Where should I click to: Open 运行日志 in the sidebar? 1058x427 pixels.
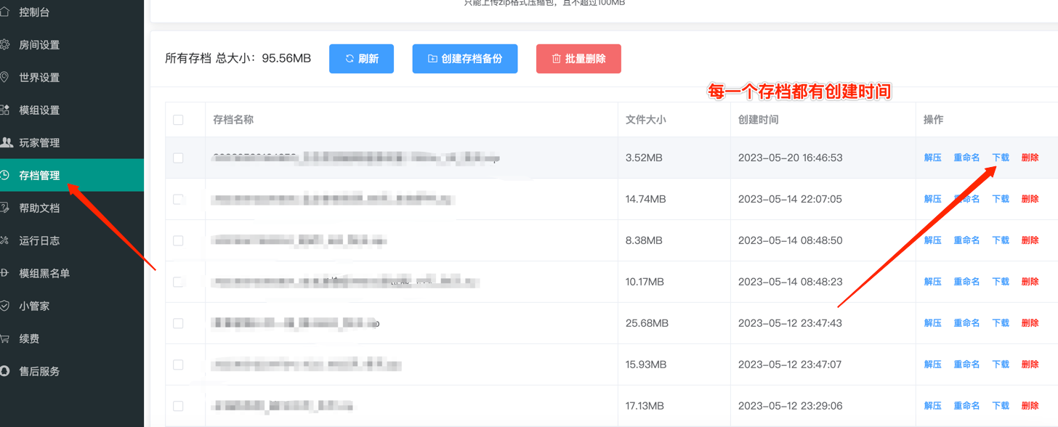pos(39,241)
